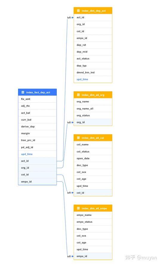
Task: Click the left join arrow at org_id
Action: coord(72,122)
